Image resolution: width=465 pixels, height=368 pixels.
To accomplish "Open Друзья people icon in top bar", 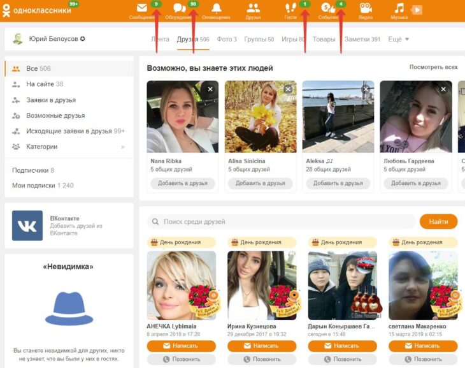I will (253, 8).
